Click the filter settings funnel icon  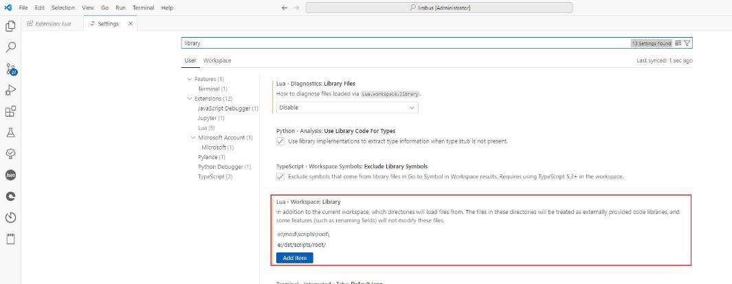click(x=687, y=43)
